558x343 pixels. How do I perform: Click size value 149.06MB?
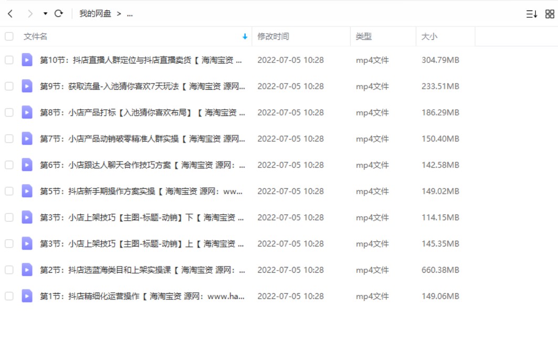(x=440, y=296)
